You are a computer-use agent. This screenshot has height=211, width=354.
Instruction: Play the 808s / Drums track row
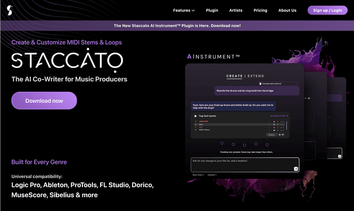click(274, 130)
